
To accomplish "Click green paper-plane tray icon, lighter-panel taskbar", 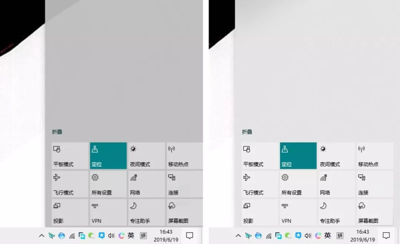I will point(249,236).
